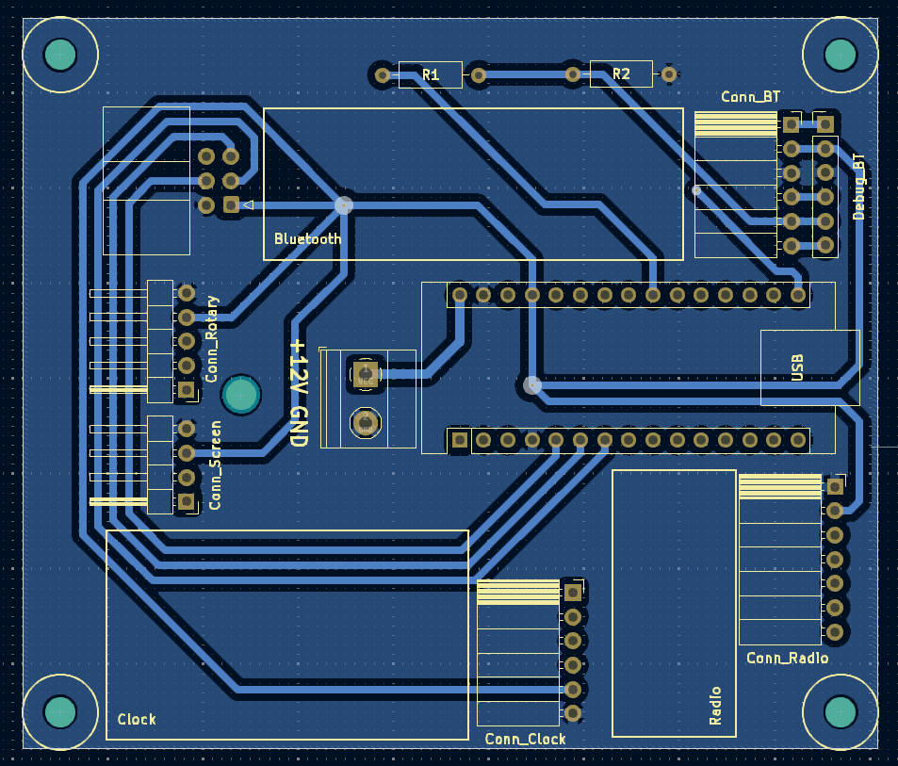The image size is (898, 766).
Task: Select the square pad of Conn_Radio
Action: click(x=835, y=486)
